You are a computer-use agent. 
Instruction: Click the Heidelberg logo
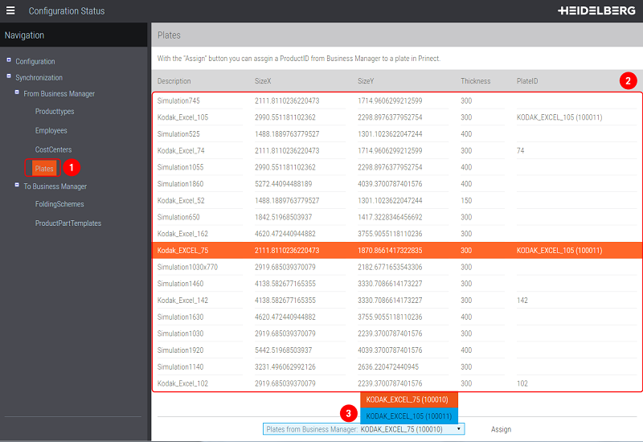coord(596,11)
